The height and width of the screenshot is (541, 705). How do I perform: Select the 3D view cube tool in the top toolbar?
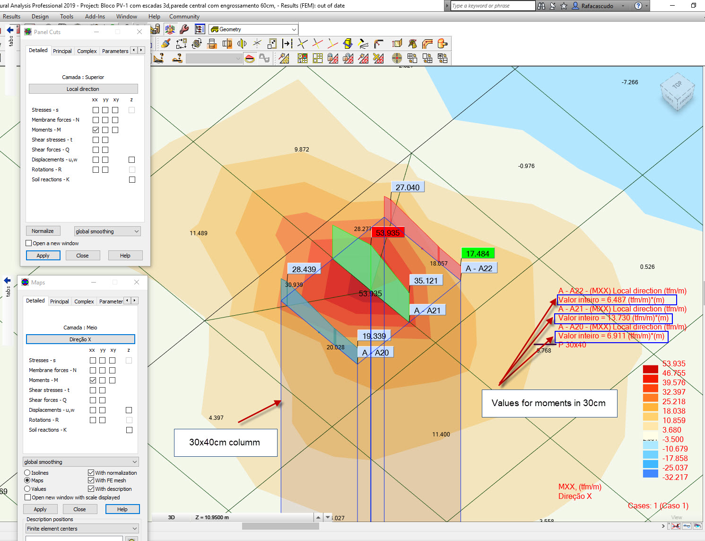click(x=170, y=29)
